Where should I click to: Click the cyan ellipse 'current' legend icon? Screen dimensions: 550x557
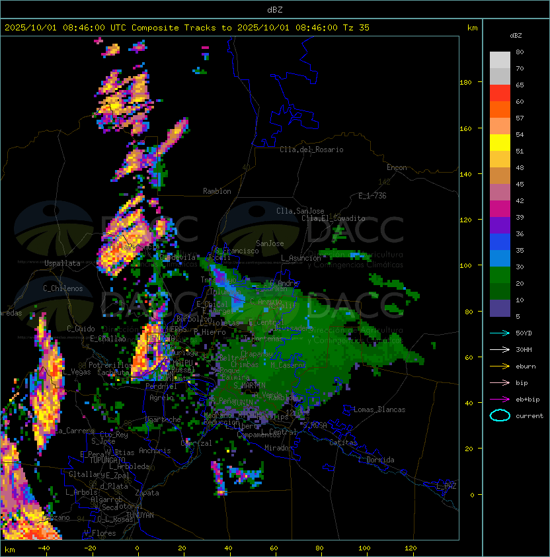[x=500, y=415]
